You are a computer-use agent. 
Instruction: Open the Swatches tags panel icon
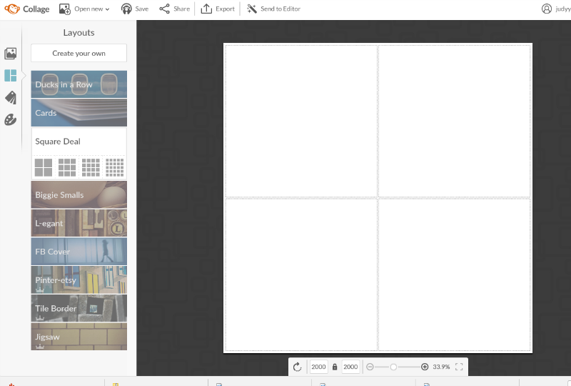coord(10,98)
